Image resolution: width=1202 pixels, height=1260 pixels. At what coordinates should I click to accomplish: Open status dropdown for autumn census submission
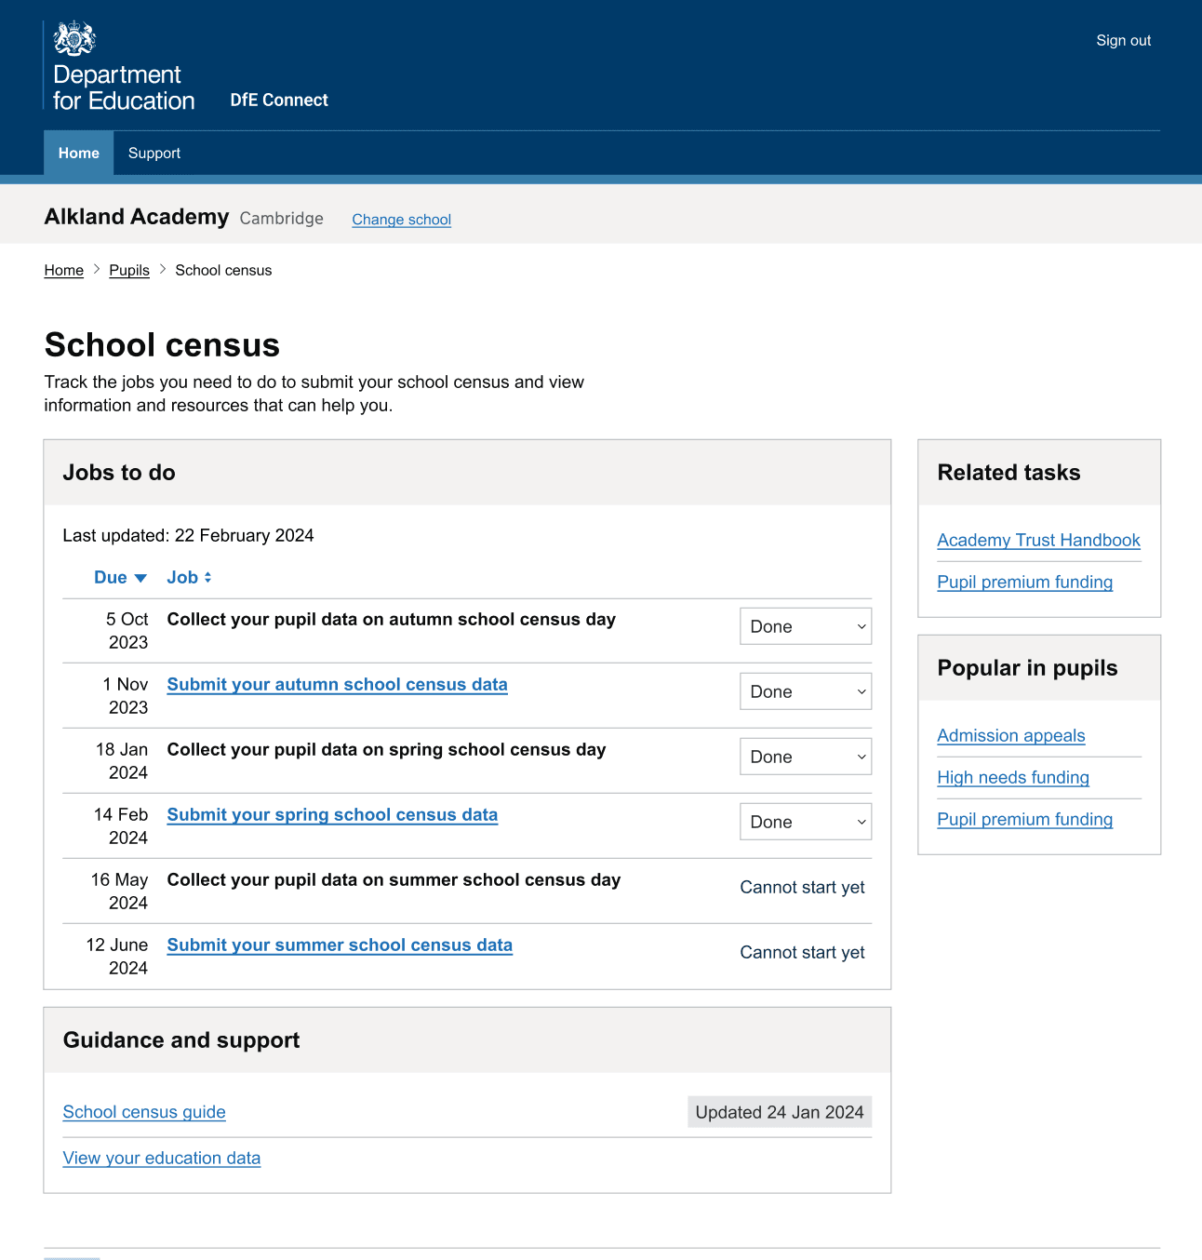[806, 691]
